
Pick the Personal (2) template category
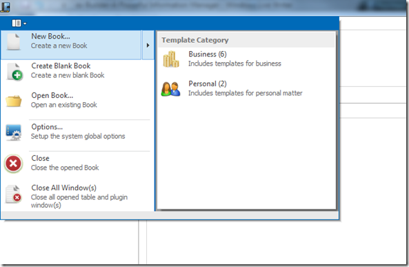click(x=246, y=88)
